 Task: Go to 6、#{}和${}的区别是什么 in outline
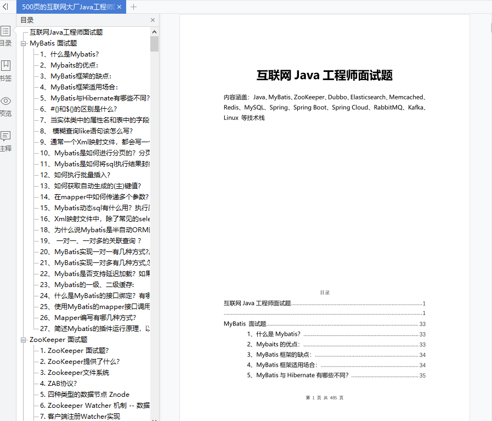click(78, 109)
